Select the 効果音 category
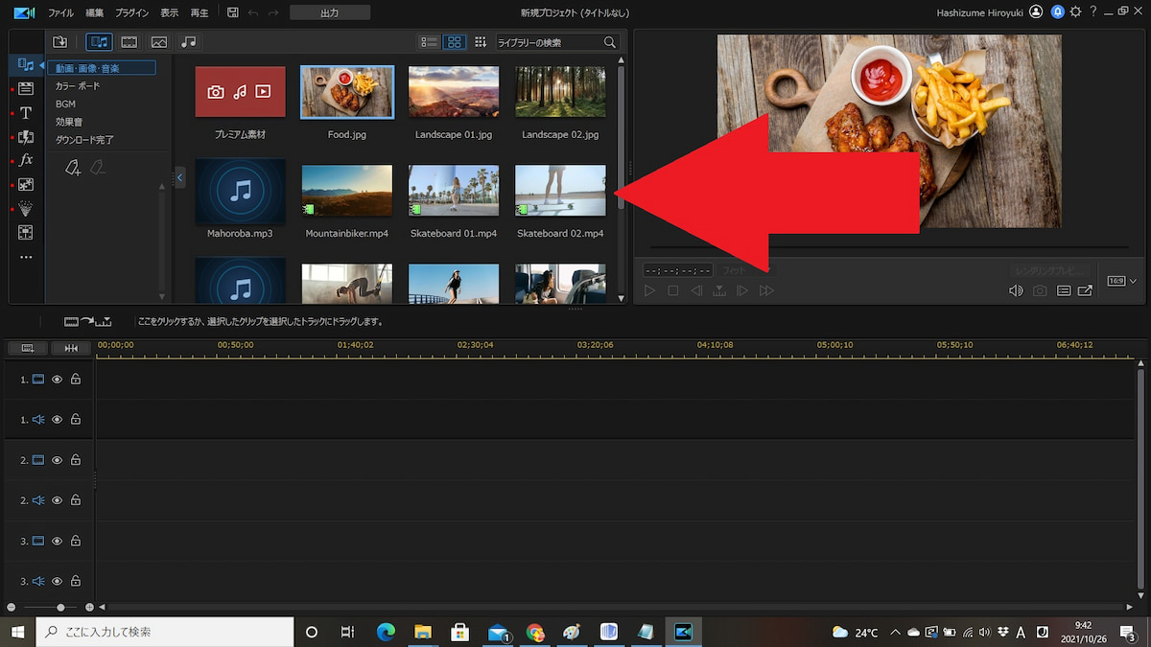The height and width of the screenshot is (647, 1151). (68, 122)
